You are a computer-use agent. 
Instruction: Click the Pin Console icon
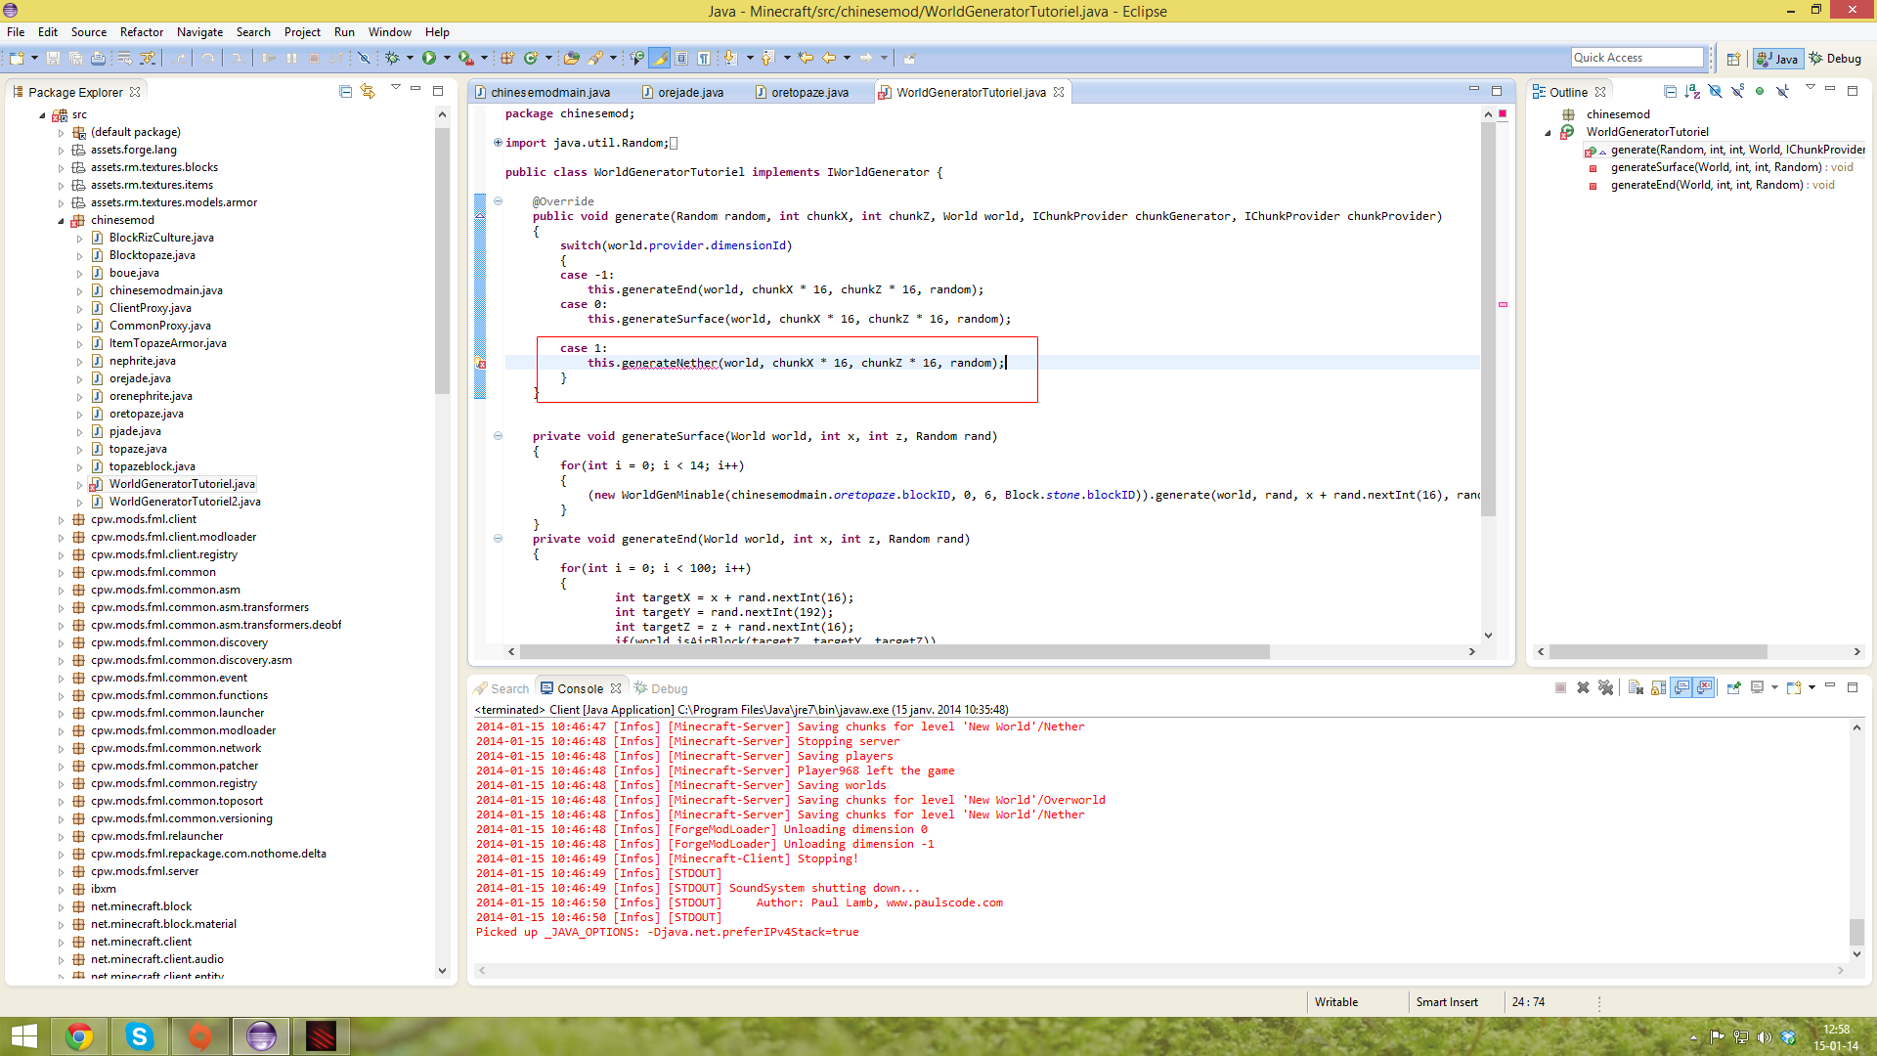pos(1733,688)
